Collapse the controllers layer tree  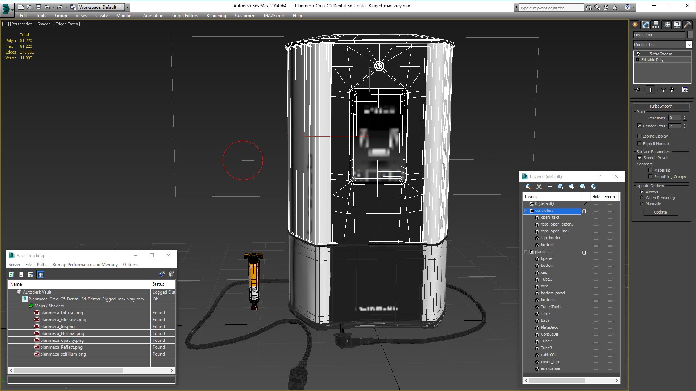tap(526, 211)
